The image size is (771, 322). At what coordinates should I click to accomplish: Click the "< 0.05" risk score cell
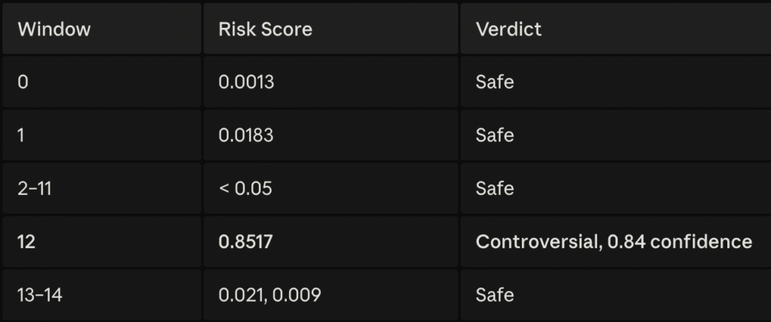(245, 189)
